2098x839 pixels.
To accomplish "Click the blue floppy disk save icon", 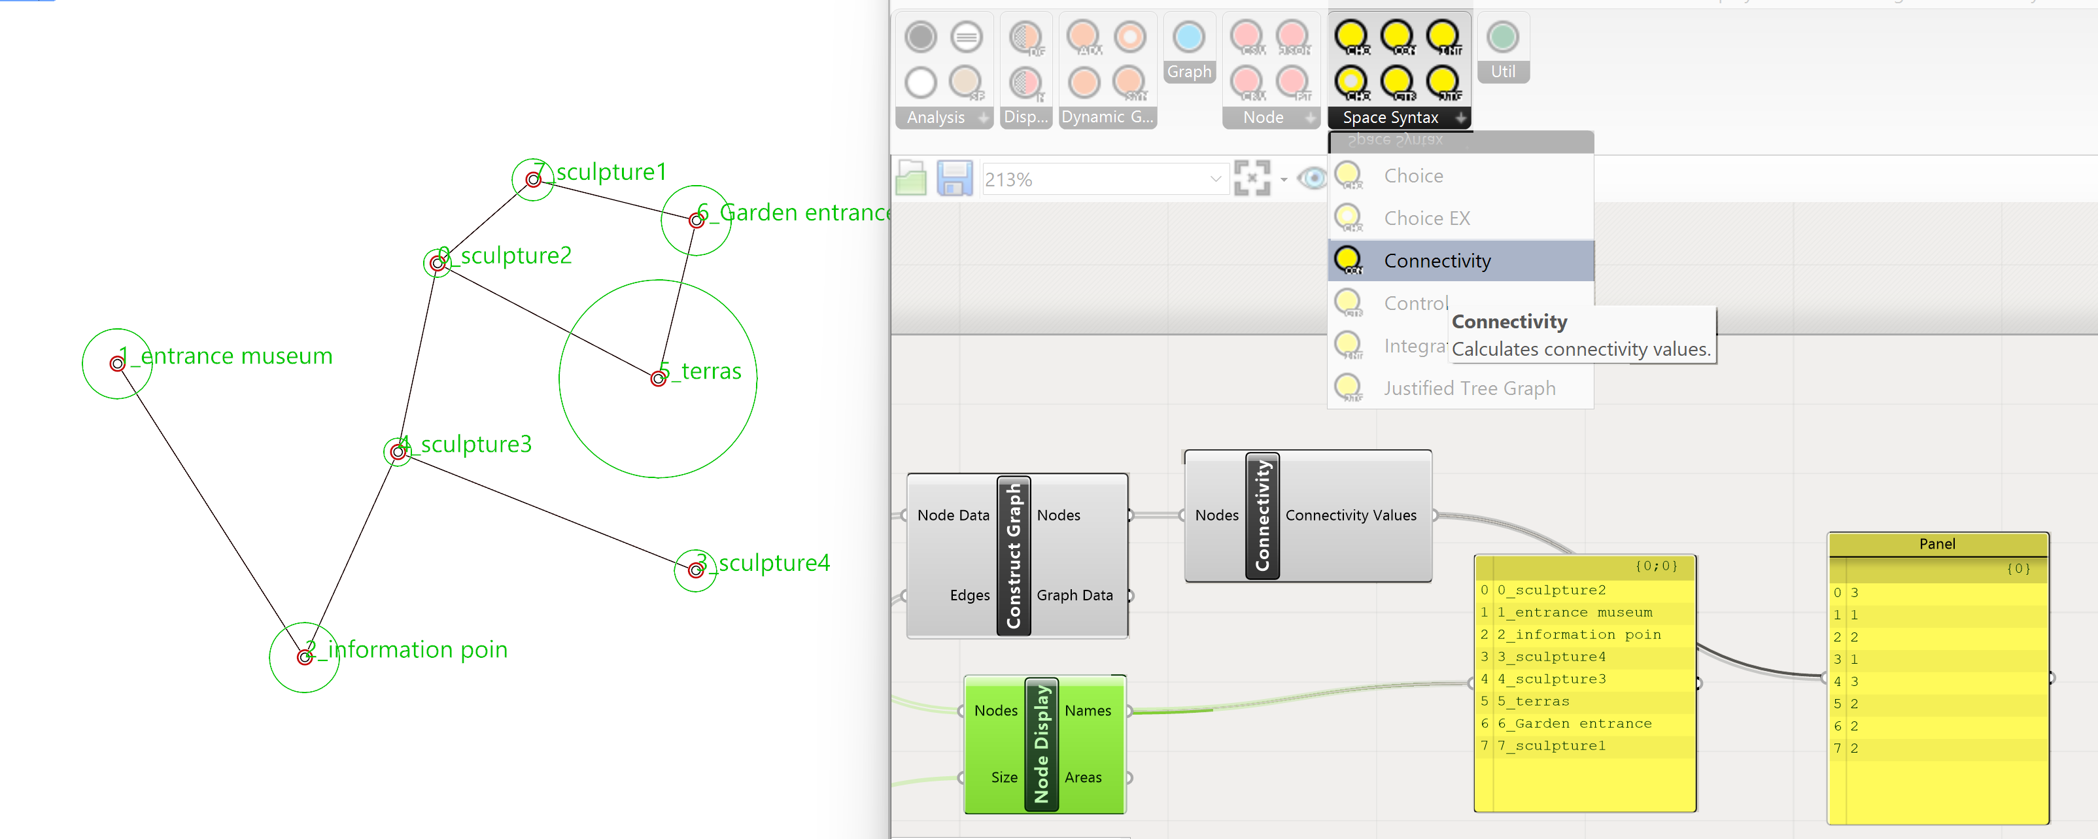I will [955, 179].
